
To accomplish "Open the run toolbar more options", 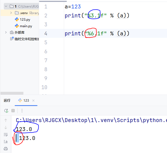I will click(22, 111).
